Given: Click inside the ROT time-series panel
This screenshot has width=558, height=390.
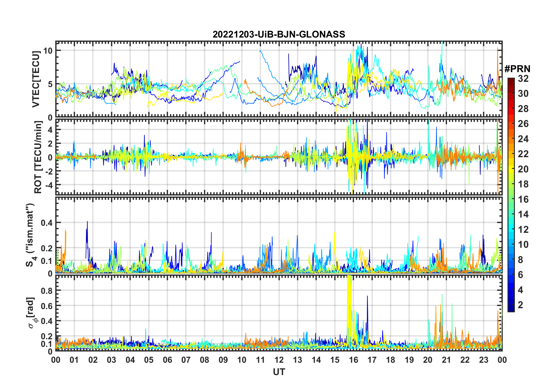Looking at the screenshot, I should click(x=279, y=157).
